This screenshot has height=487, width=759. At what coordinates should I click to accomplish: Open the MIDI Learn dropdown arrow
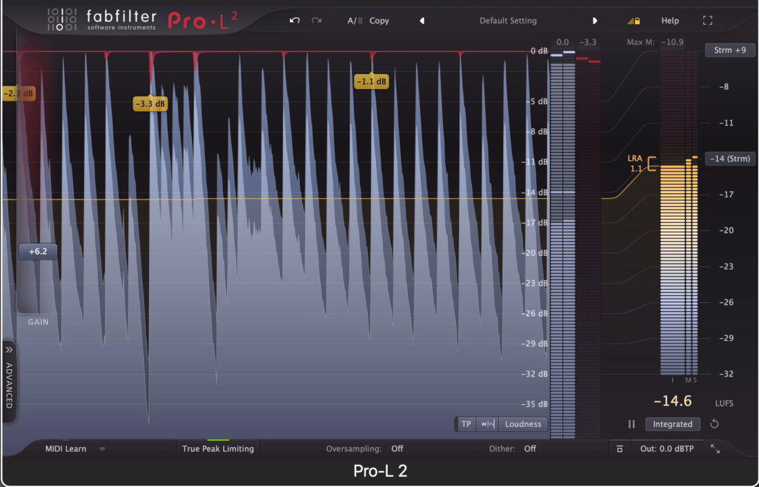pyautogui.click(x=102, y=449)
